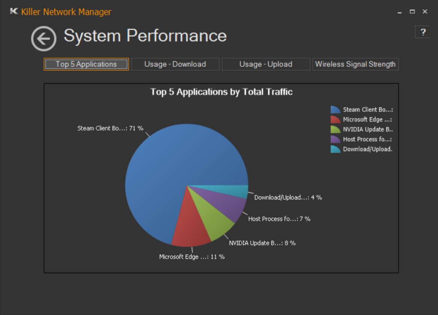Screen dimensions: 438x315
Task: Open help with the question mark button
Action: (x=423, y=32)
